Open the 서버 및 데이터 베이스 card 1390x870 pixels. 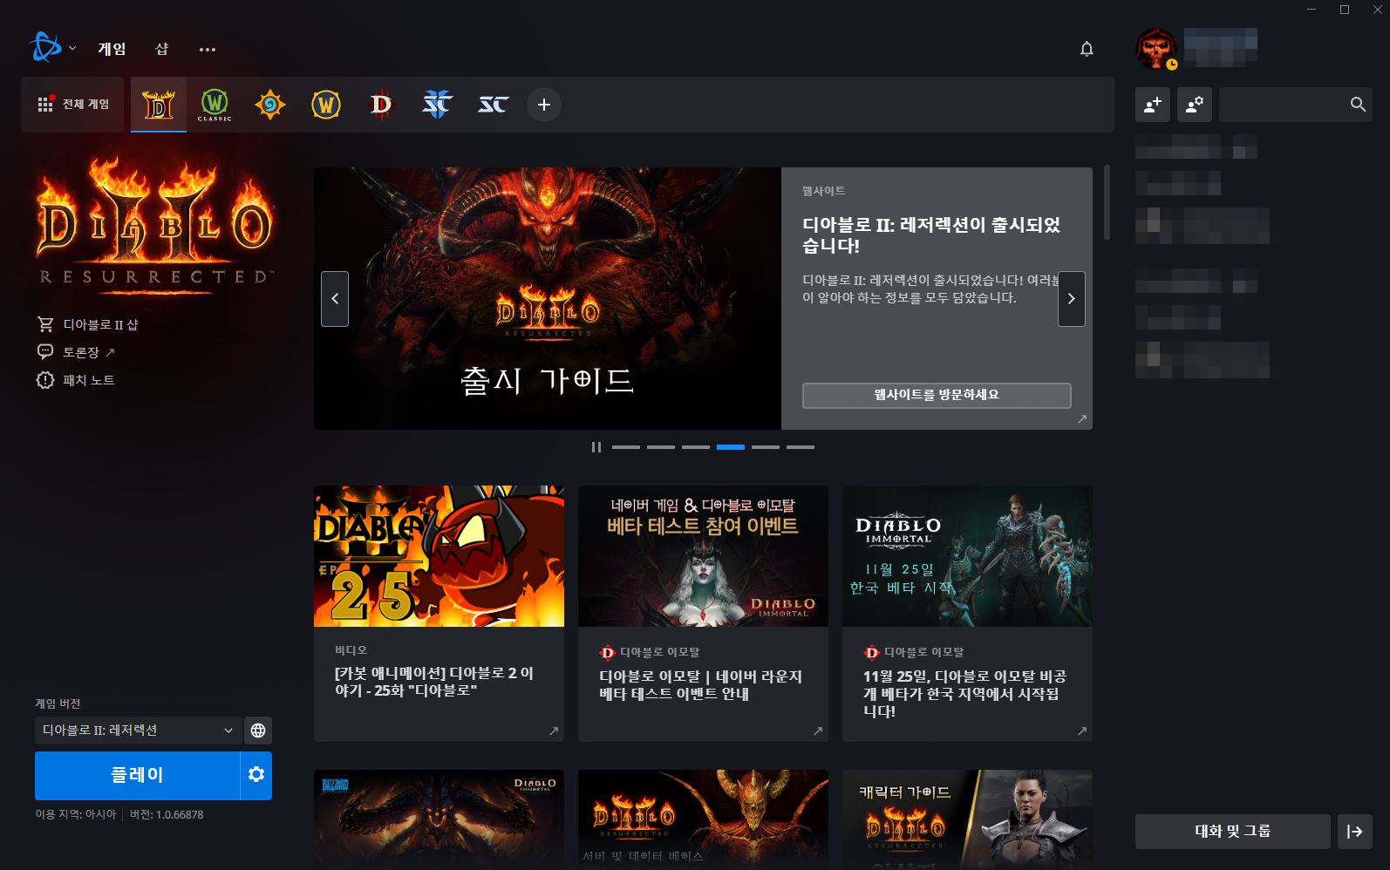(x=703, y=819)
